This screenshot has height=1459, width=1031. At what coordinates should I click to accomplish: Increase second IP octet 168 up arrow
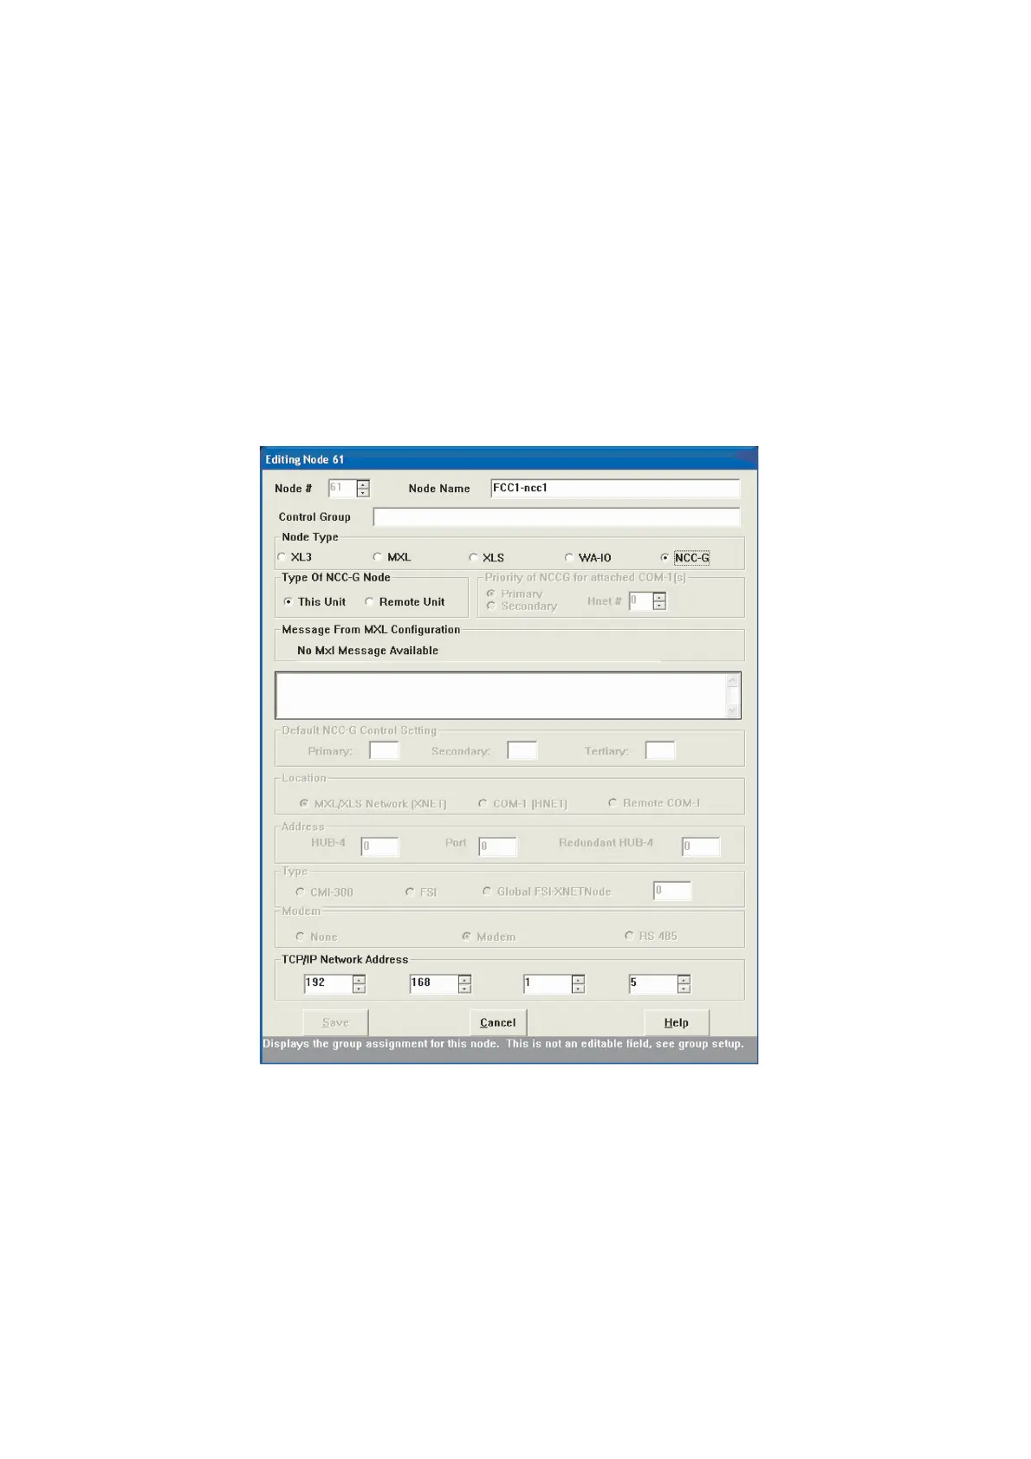point(465,979)
